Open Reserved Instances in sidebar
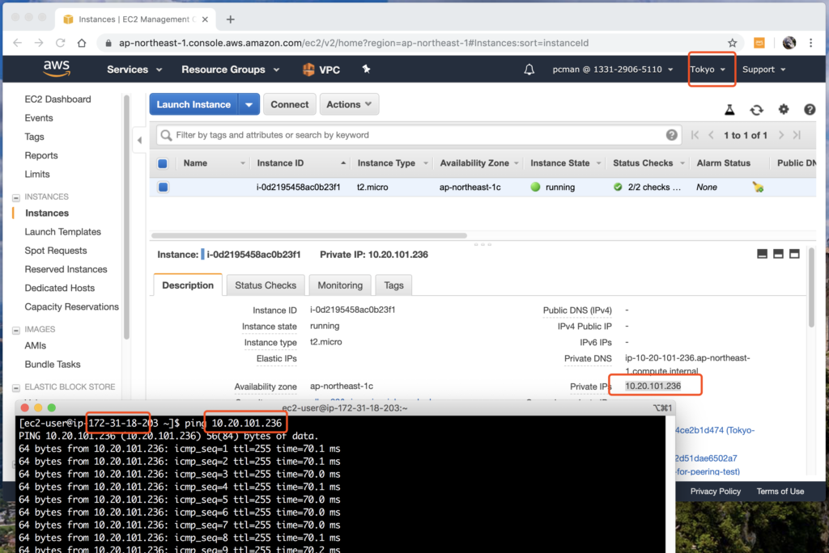829x553 pixels. click(x=66, y=269)
